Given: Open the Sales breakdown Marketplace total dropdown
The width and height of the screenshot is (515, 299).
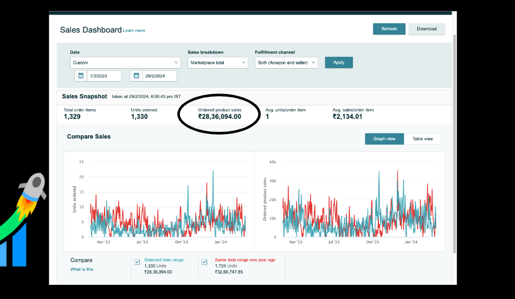Looking at the screenshot, I should (x=218, y=63).
